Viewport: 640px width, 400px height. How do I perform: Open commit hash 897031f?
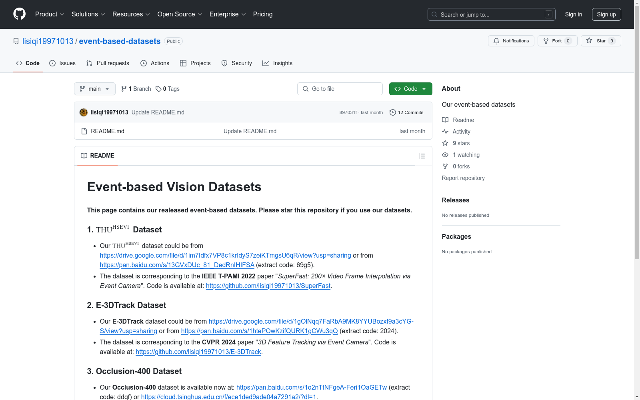pos(348,112)
